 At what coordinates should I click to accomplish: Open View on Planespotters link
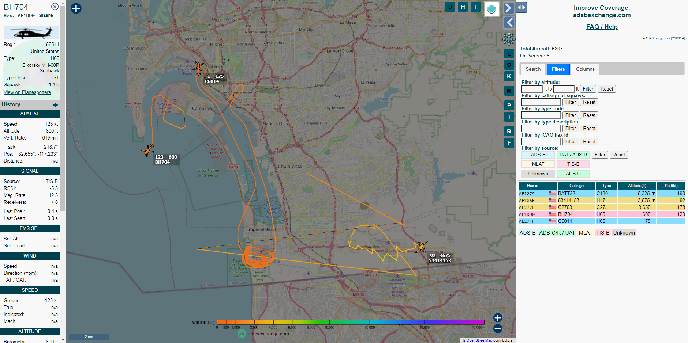[x=27, y=92]
